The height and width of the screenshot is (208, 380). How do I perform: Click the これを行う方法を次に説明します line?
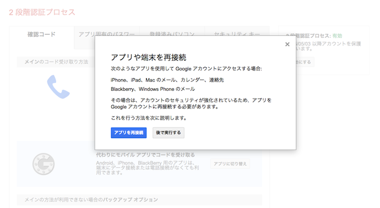[x=149, y=118]
